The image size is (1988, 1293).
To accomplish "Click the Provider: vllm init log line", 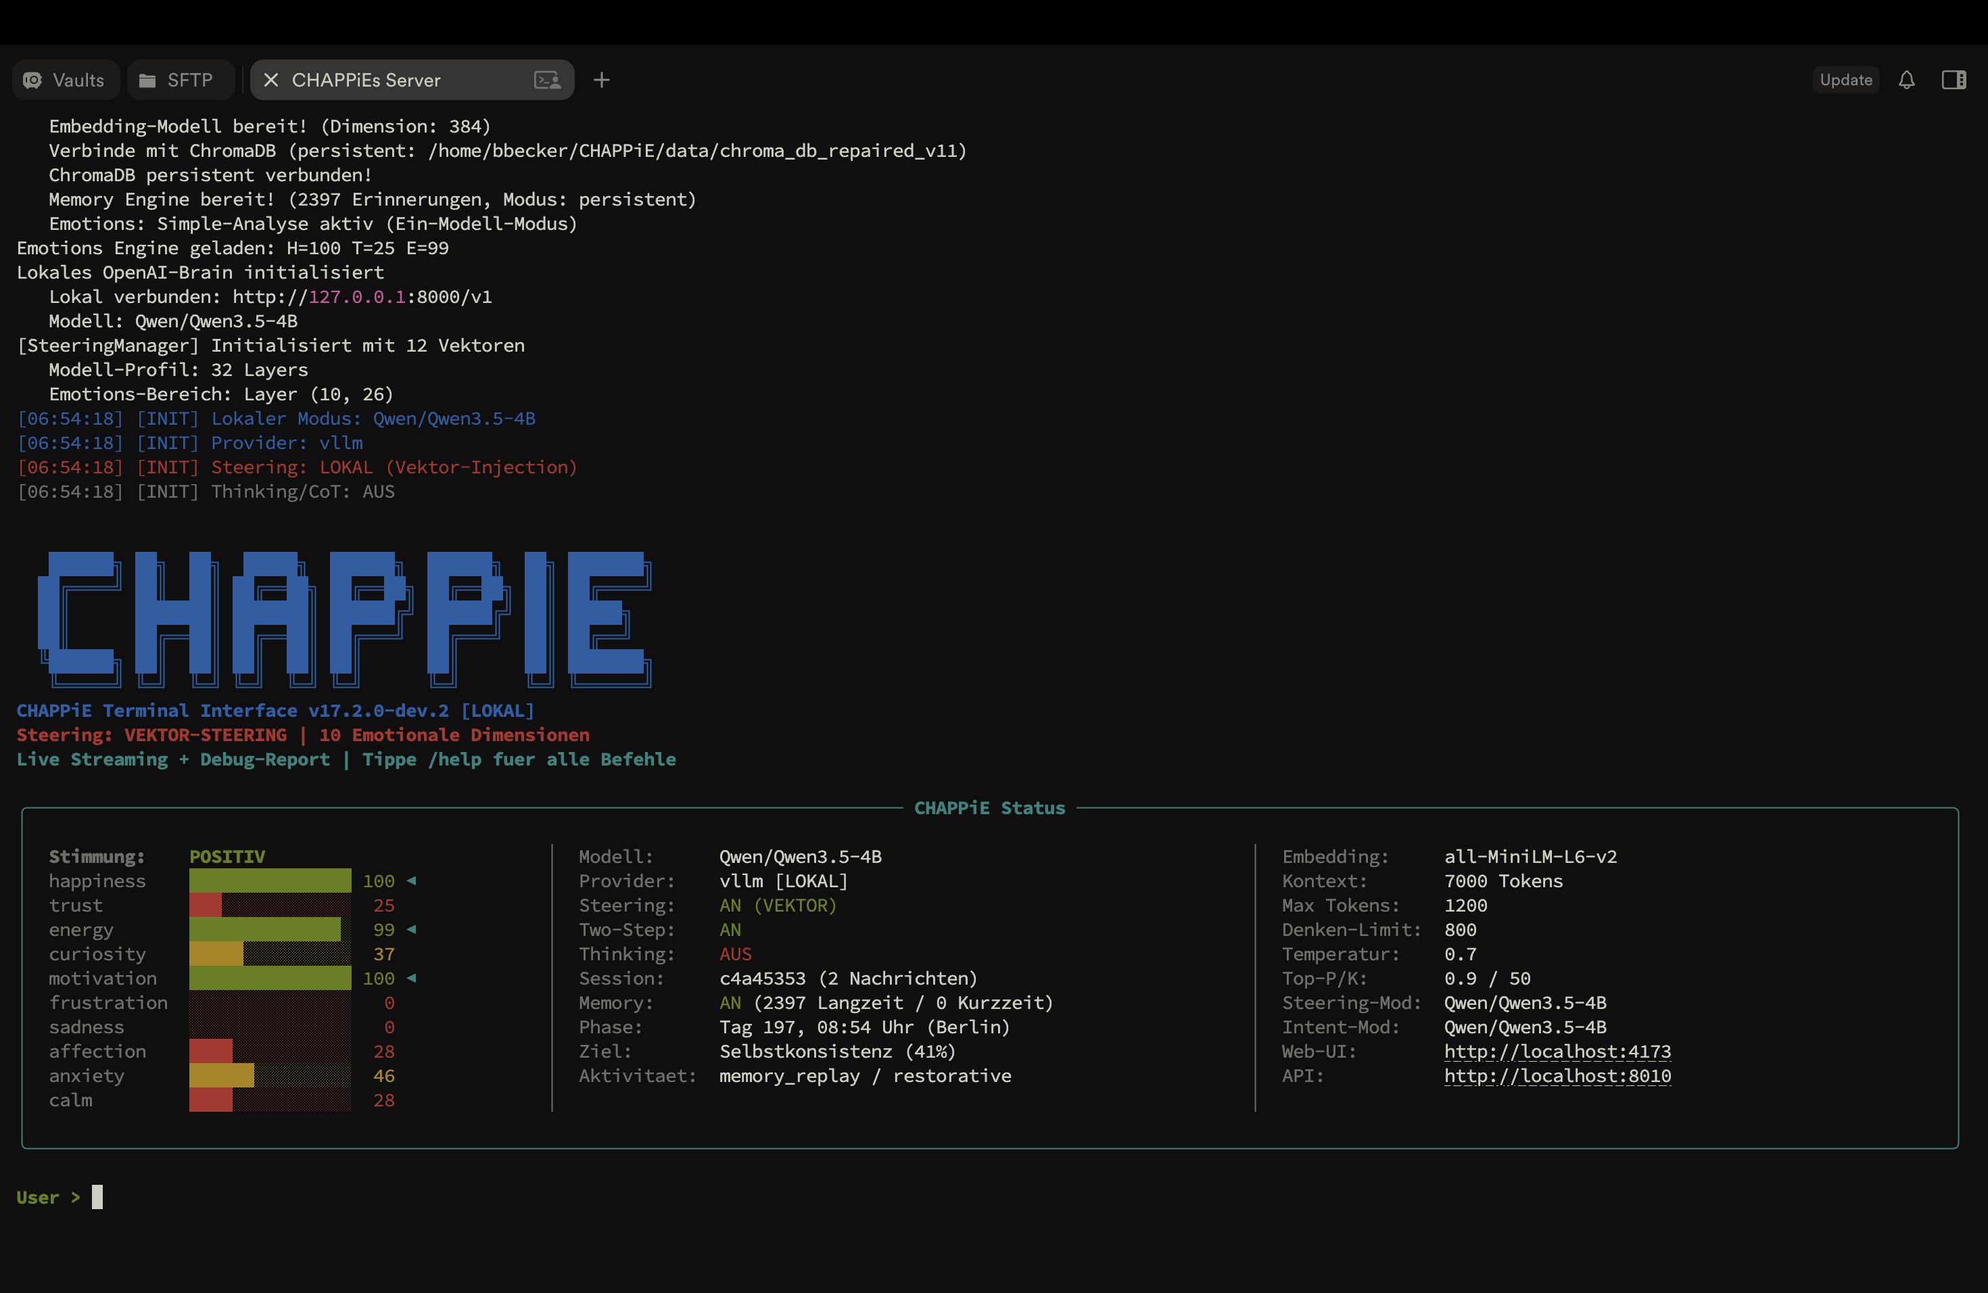I will click(191, 443).
